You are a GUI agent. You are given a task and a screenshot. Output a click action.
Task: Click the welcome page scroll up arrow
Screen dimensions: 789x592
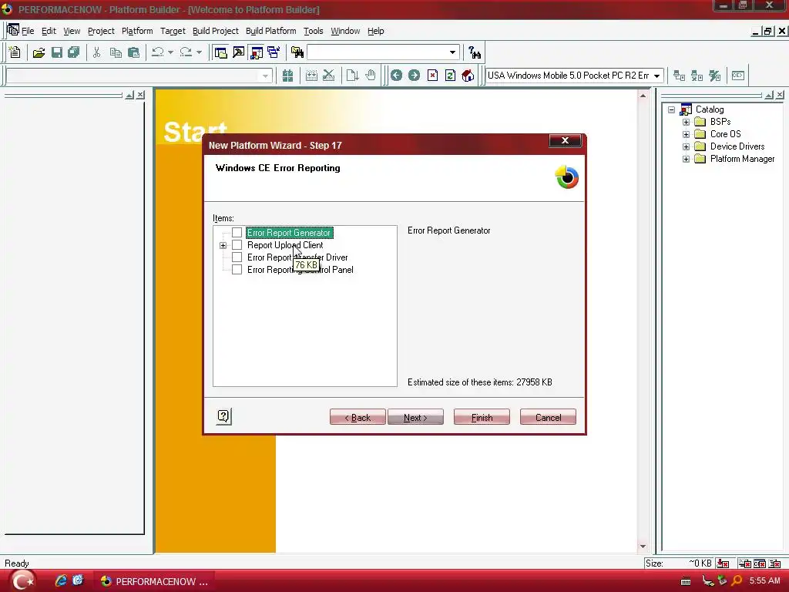coord(643,95)
